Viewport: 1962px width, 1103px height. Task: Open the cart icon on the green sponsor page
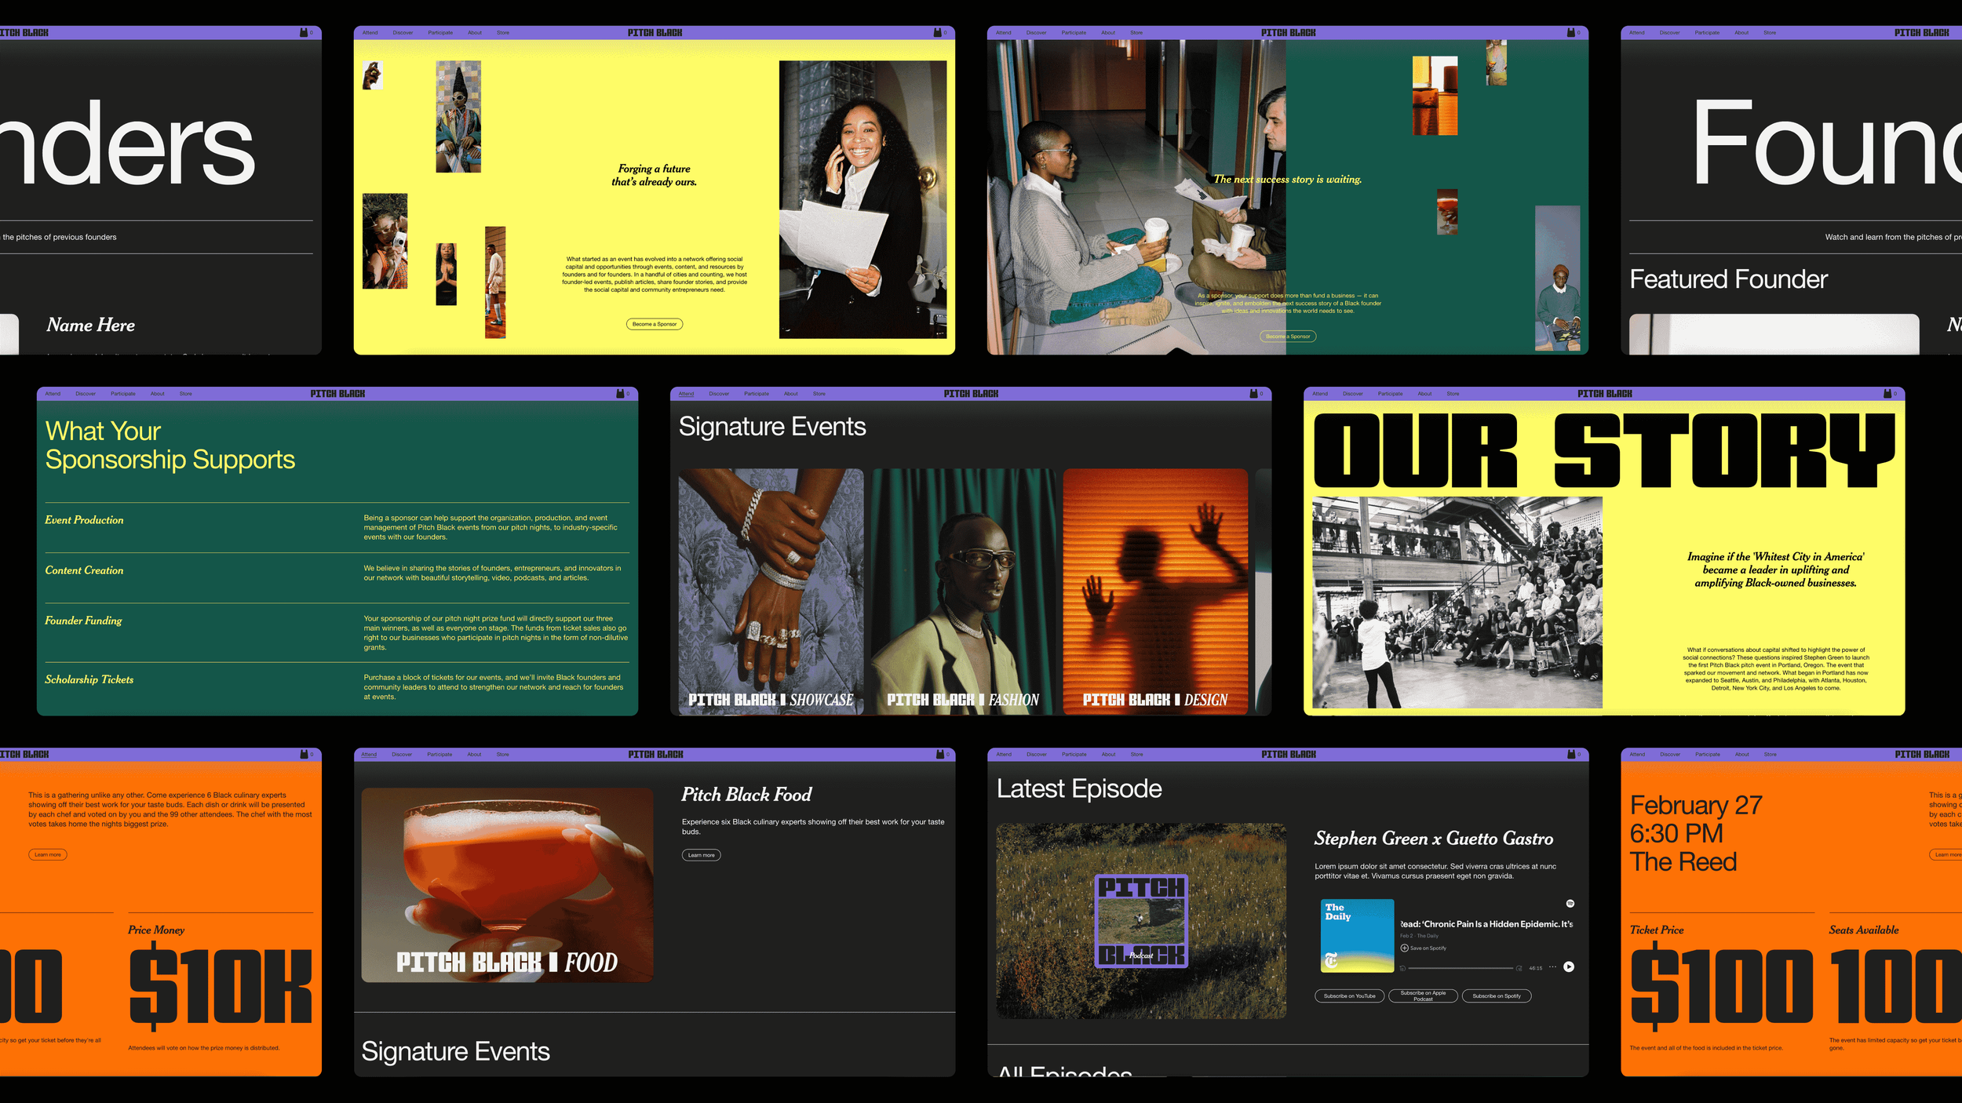(1570, 32)
